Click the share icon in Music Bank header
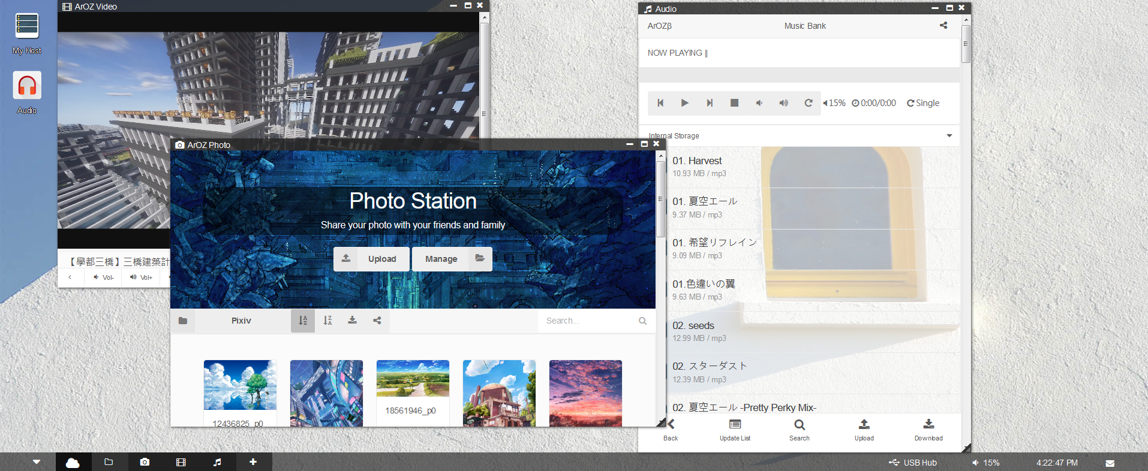The width and height of the screenshot is (1148, 471). click(943, 26)
